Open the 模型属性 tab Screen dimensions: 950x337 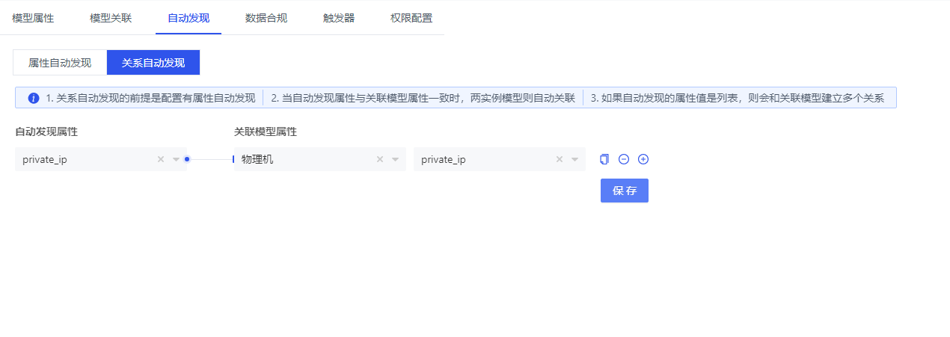[33, 18]
